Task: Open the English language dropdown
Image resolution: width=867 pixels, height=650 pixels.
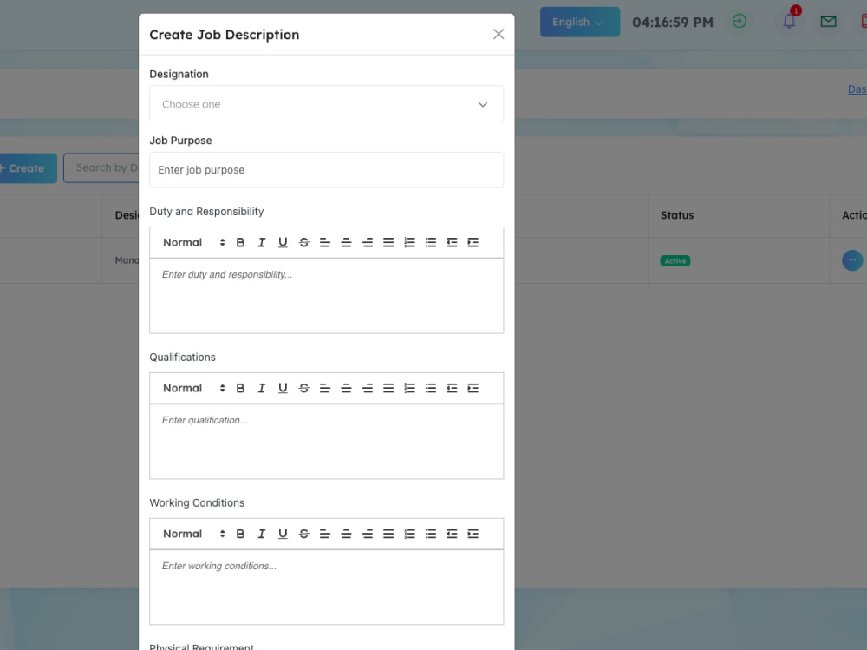Action: click(579, 23)
